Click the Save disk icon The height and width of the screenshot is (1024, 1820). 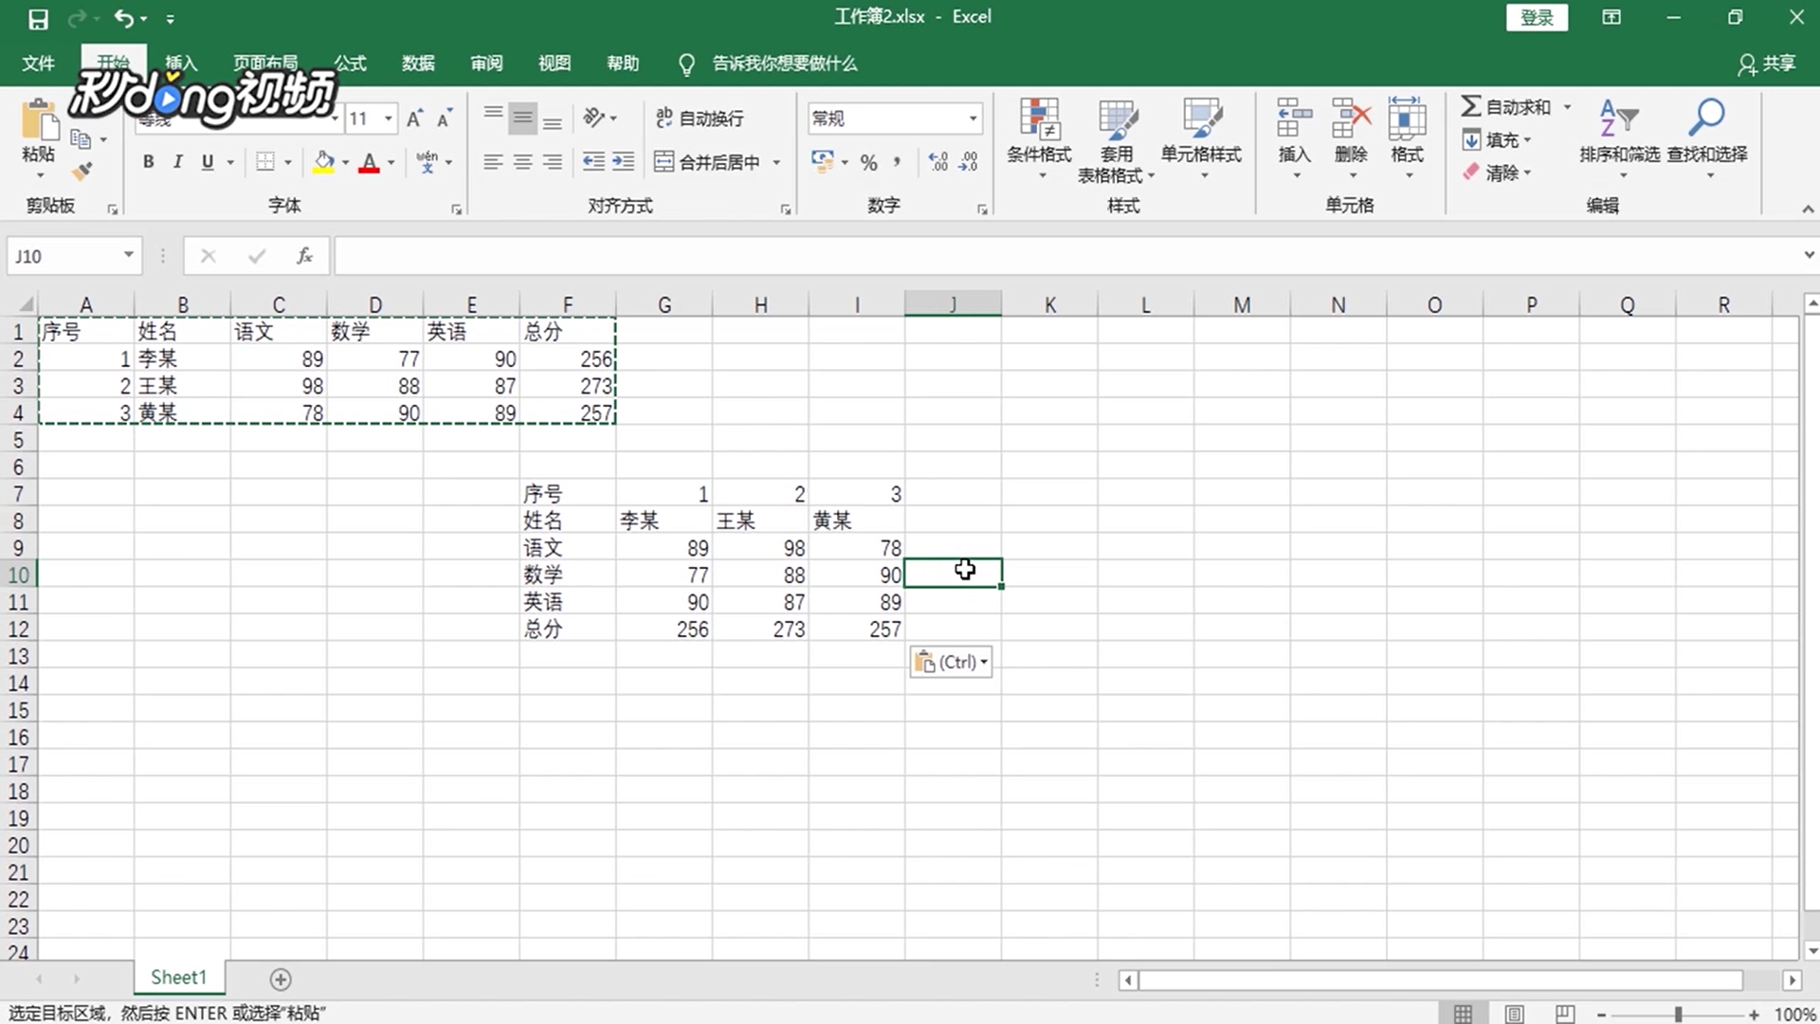[x=38, y=18]
